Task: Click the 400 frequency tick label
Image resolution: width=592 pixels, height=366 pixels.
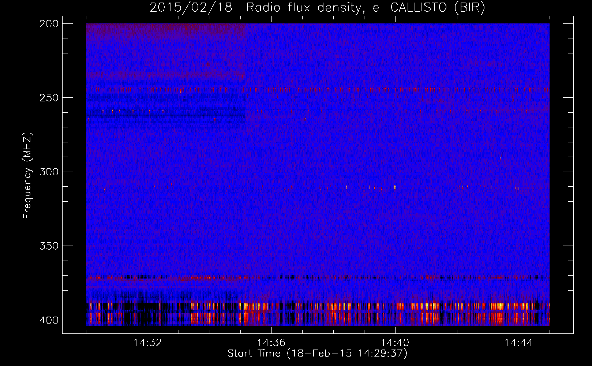Action: pyautogui.click(x=49, y=320)
